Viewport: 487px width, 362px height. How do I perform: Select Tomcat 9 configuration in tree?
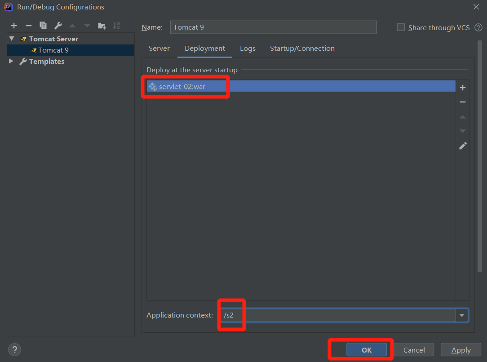[71, 50]
